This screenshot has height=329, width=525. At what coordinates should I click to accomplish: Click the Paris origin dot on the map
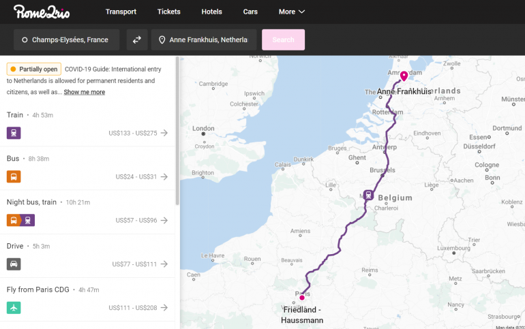(x=302, y=297)
